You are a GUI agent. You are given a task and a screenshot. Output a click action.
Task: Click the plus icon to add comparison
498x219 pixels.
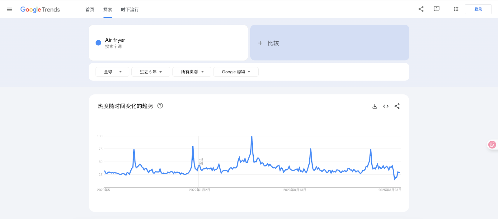coord(260,43)
